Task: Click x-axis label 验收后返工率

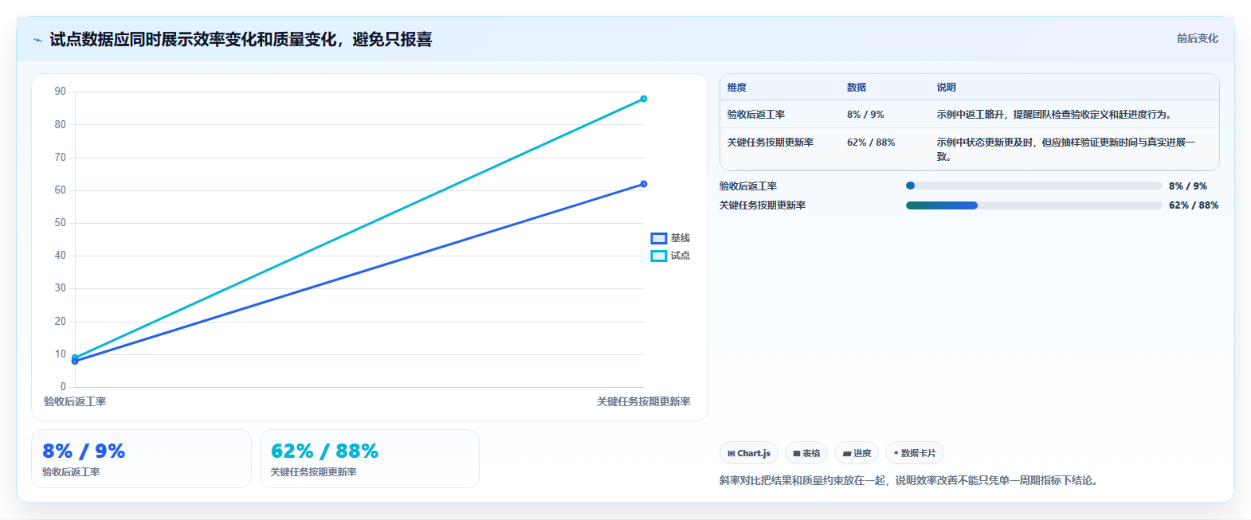Action: [75, 402]
